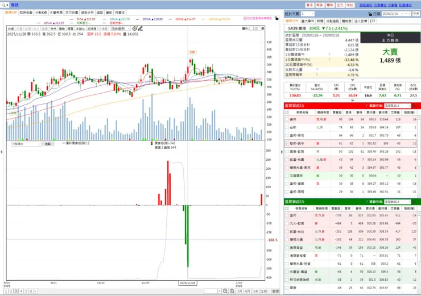Tick the checkbox of the row with 買賣超 50
This screenshot has width=421, height=296.
[287, 152]
